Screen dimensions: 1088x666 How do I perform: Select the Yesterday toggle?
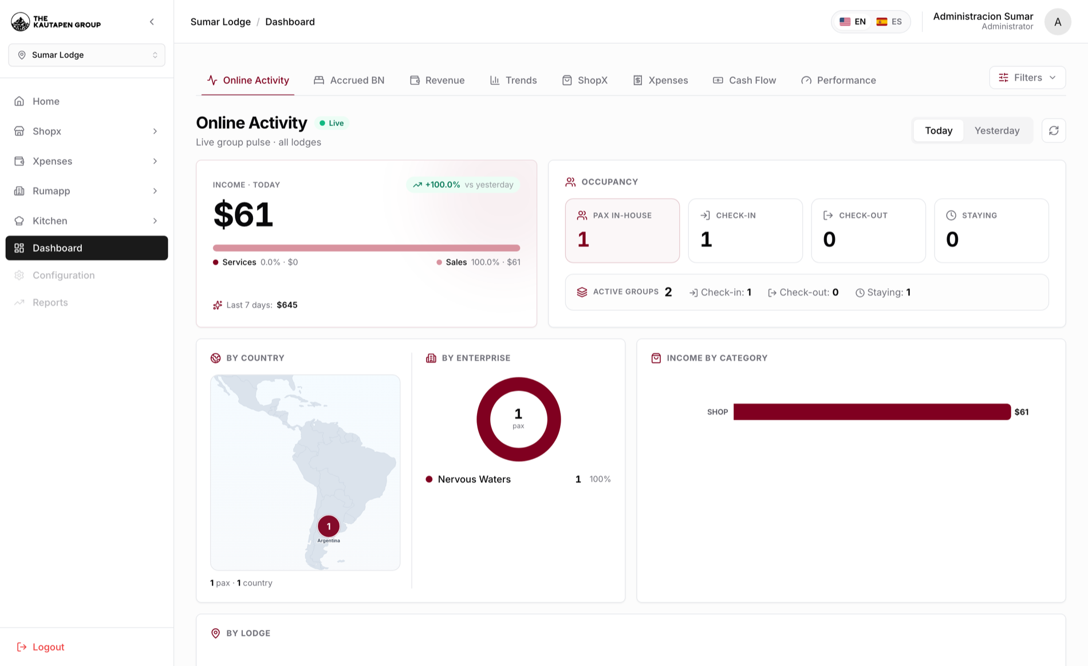[997, 131]
